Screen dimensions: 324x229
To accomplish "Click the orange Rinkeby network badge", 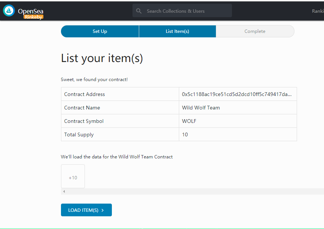I will [x=33, y=17].
